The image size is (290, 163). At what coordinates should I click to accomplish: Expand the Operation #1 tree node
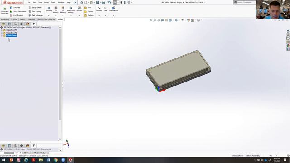point(2,30)
